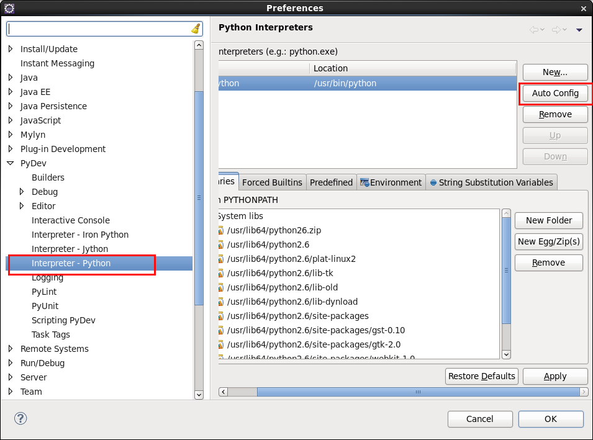The width and height of the screenshot is (593, 440).
Task: Click the back navigation arrow
Action: [532, 29]
